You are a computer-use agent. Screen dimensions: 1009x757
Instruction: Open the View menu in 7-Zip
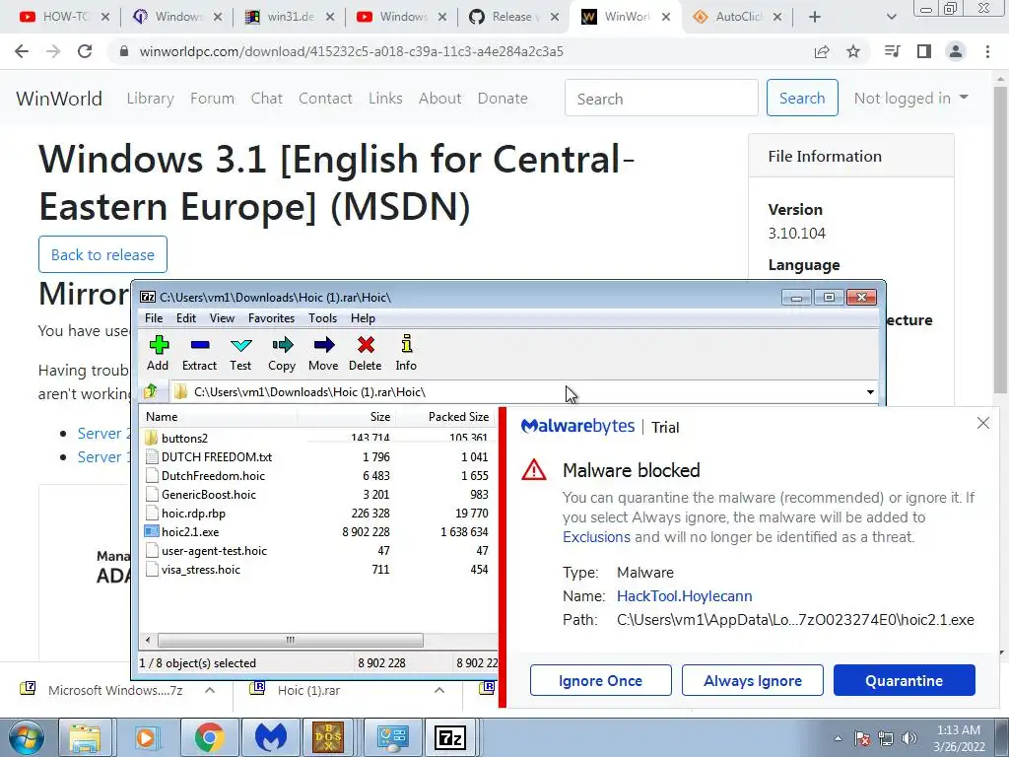point(222,318)
